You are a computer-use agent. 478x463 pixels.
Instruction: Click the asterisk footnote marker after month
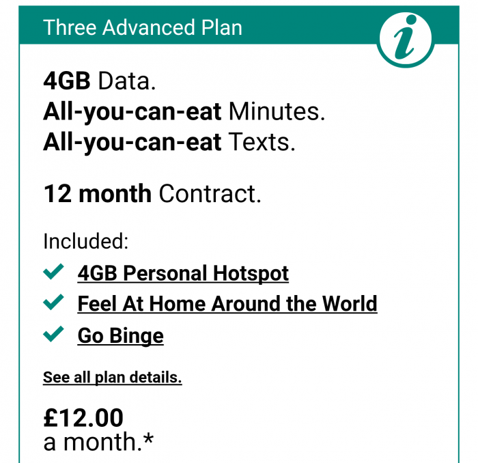pyautogui.click(x=148, y=439)
